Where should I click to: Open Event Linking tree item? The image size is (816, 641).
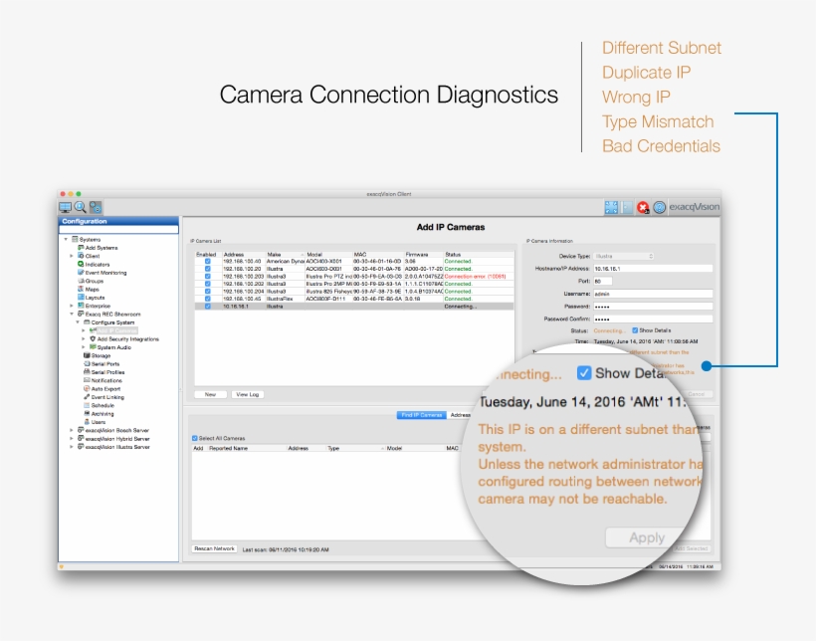107,397
